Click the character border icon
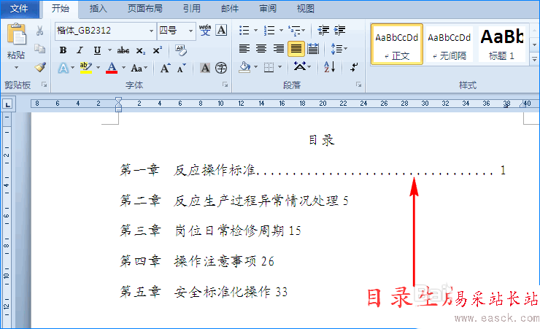Viewport: 540px width, 329px height. tap(221, 31)
